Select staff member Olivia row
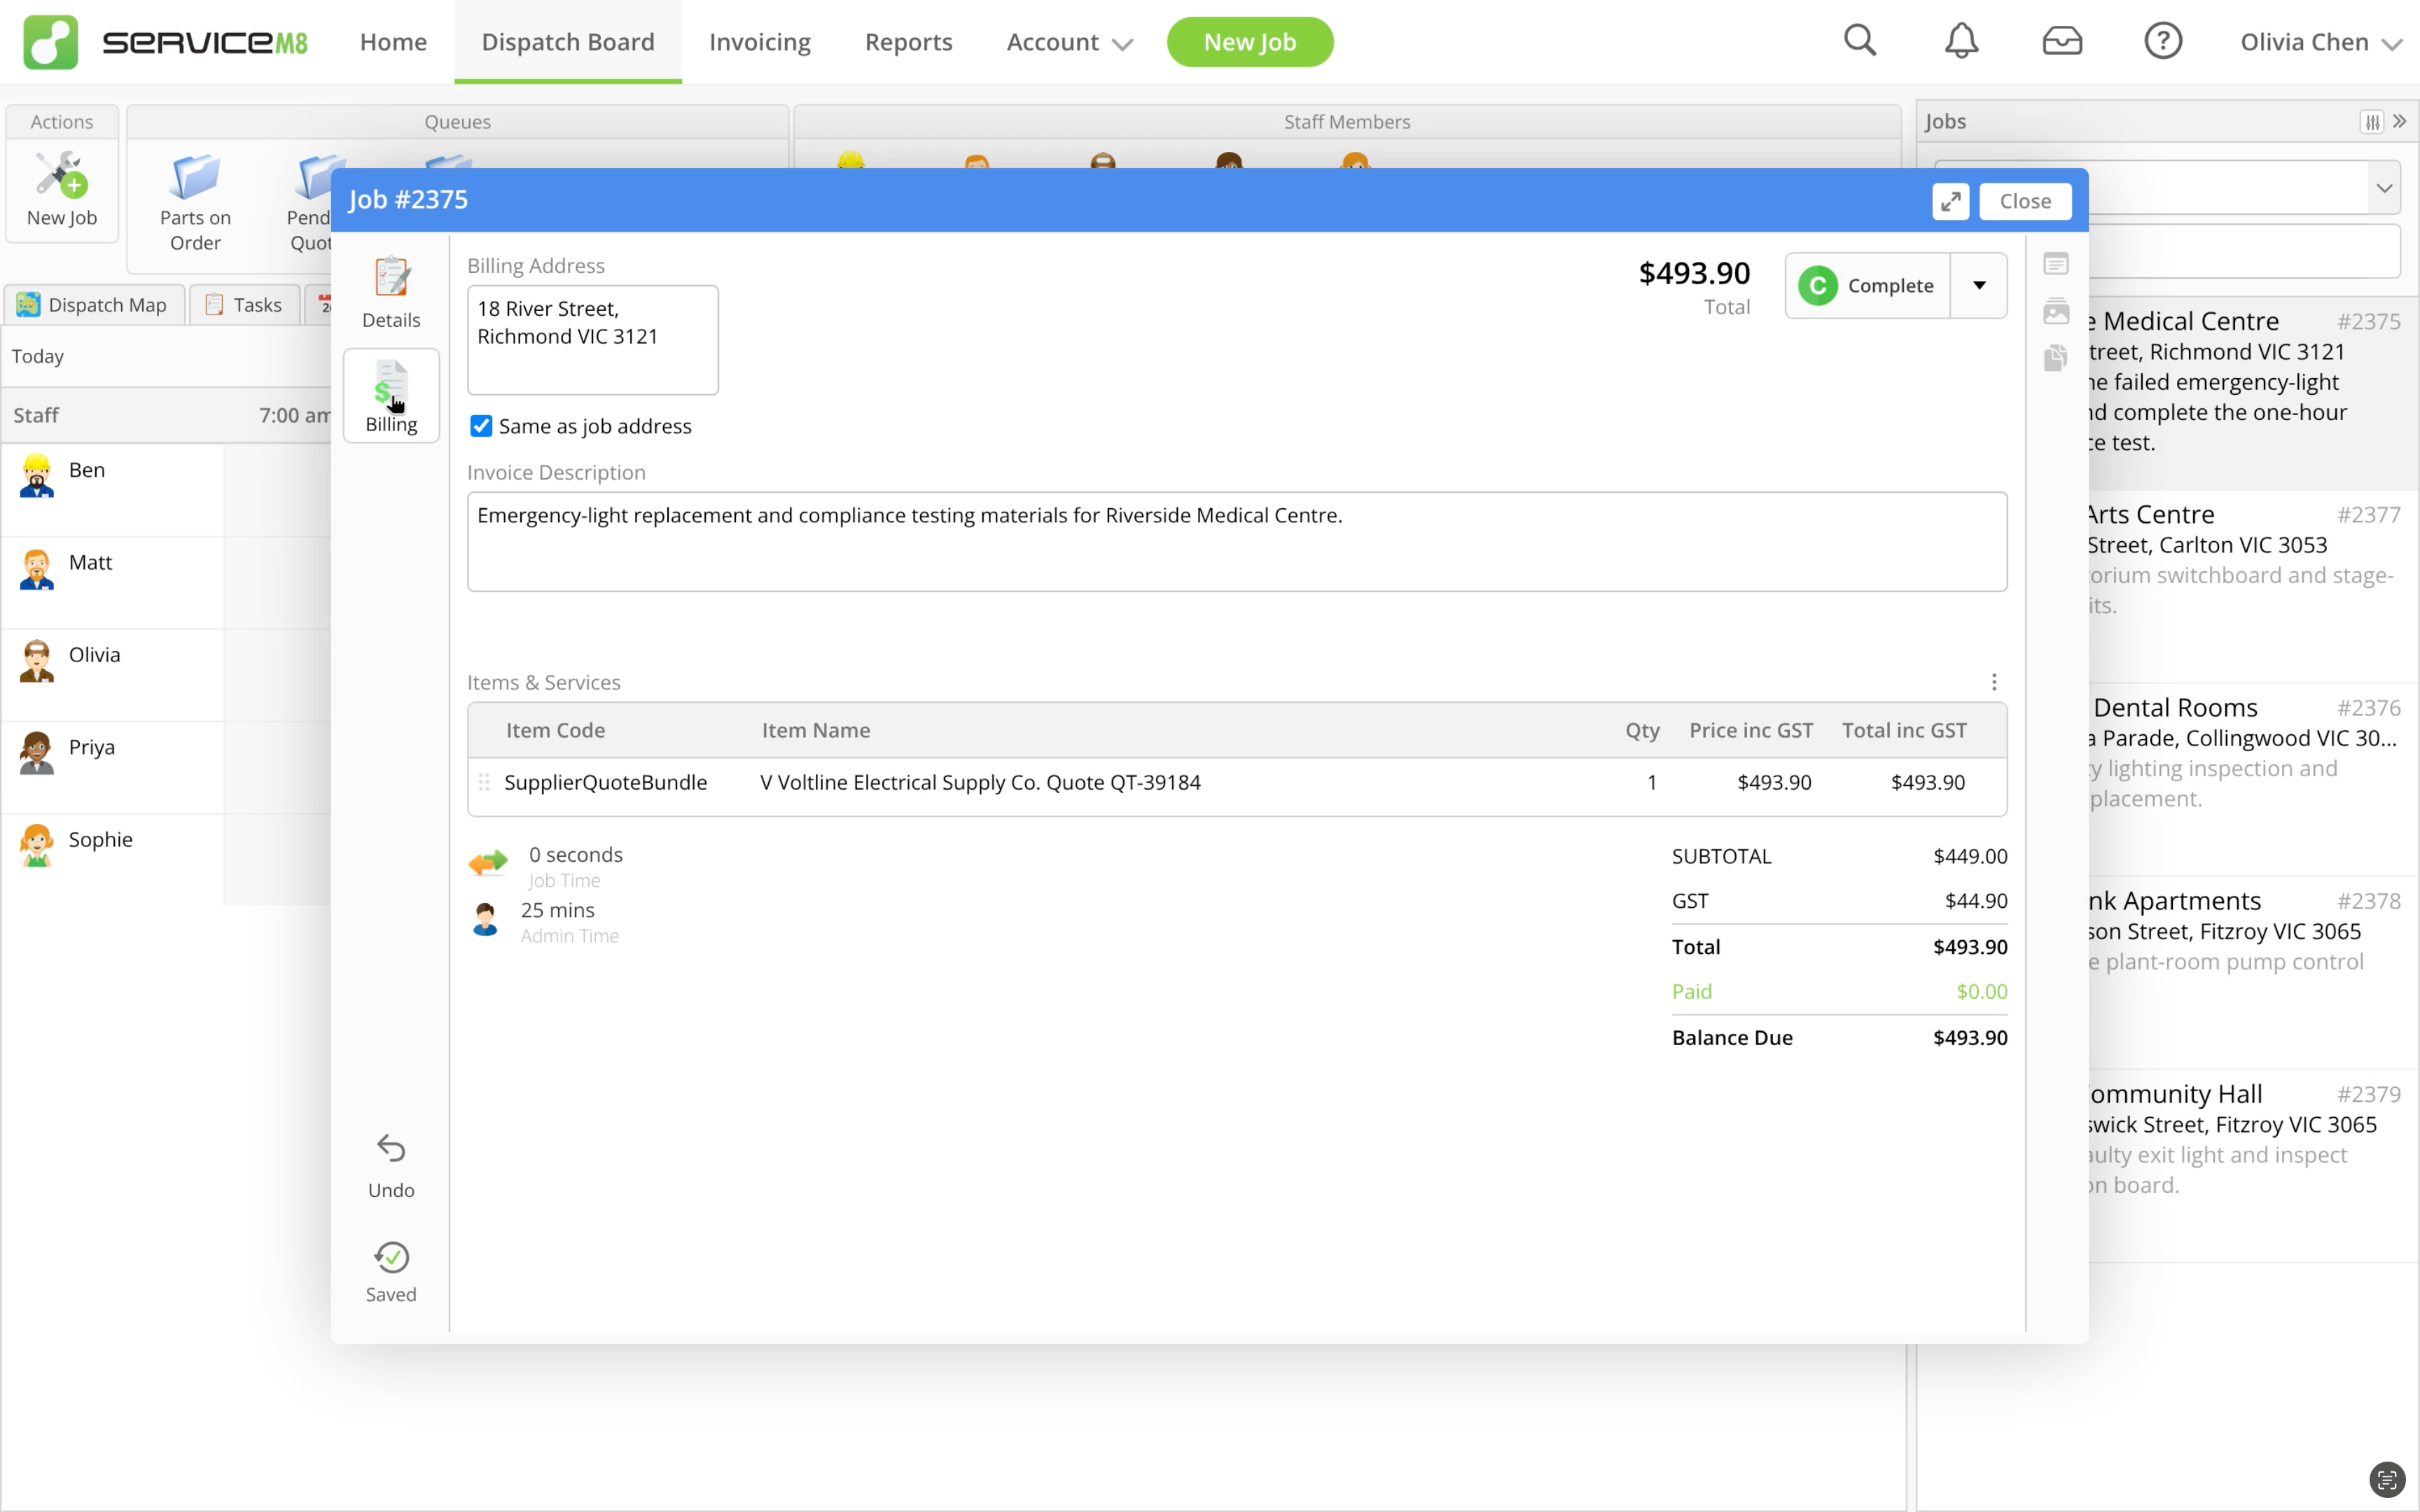This screenshot has width=2420, height=1512. point(112,675)
